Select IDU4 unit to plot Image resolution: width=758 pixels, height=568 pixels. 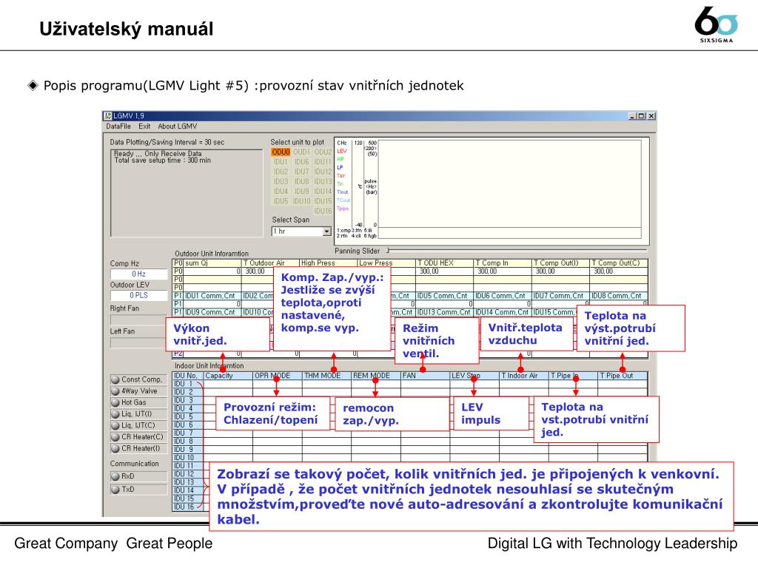(281, 192)
